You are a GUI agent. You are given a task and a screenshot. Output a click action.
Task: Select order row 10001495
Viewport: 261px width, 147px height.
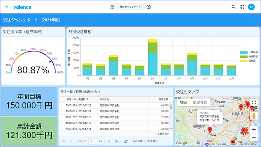click(x=114, y=105)
